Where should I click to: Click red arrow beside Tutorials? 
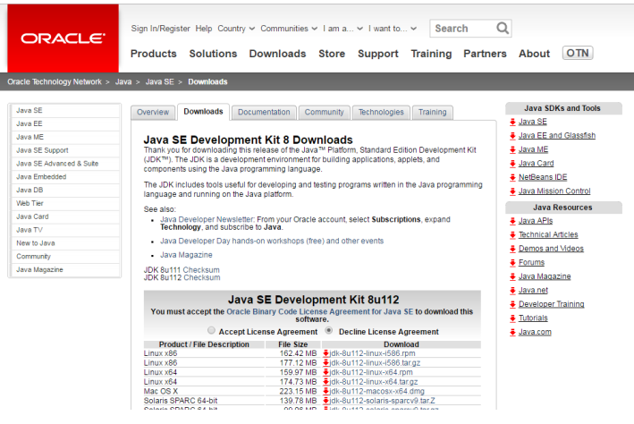(x=512, y=318)
